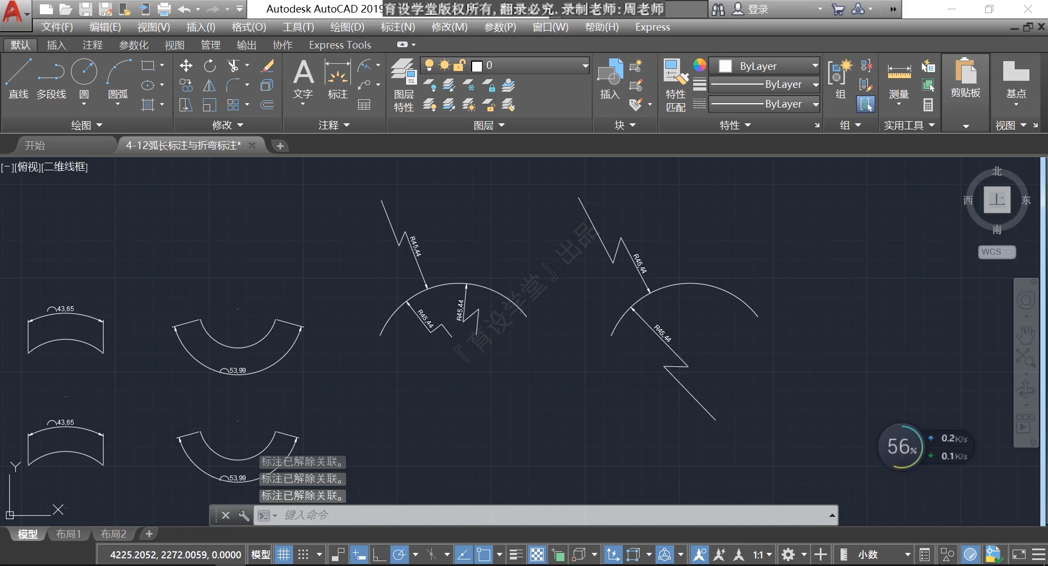The width and height of the screenshot is (1048, 566).
Task: Expand the Draw (绘图) panel
Action: pos(86,125)
